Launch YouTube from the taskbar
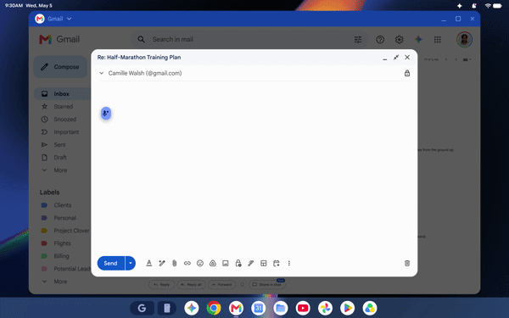Image resolution: width=509 pixels, height=318 pixels. [303, 308]
